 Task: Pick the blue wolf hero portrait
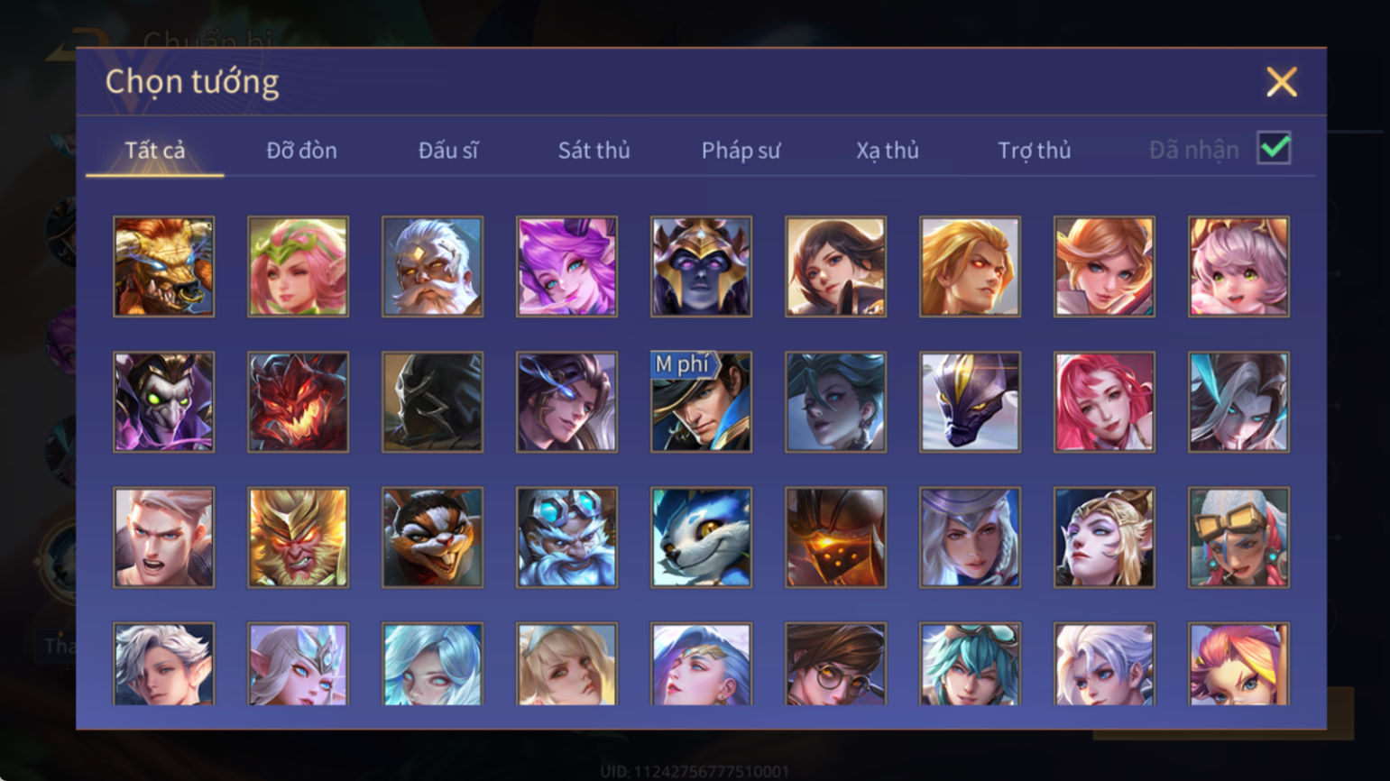pyautogui.click(x=701, y=538)
